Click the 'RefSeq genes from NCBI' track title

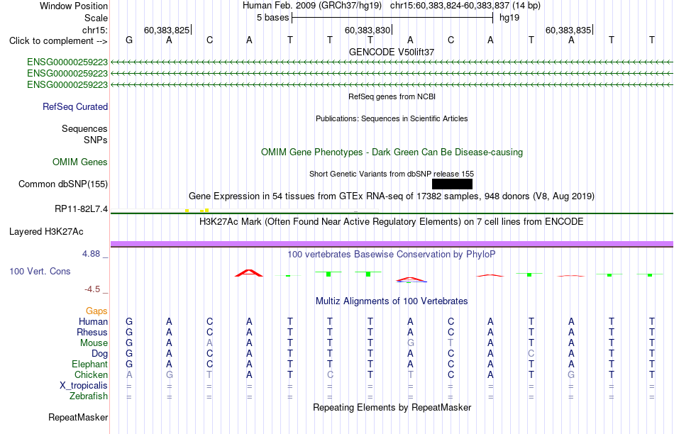[x=392, y=96]
